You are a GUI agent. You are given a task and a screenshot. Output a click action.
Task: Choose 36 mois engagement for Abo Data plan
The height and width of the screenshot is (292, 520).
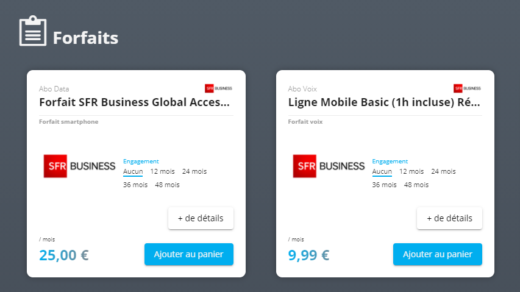tap(135, 185)
